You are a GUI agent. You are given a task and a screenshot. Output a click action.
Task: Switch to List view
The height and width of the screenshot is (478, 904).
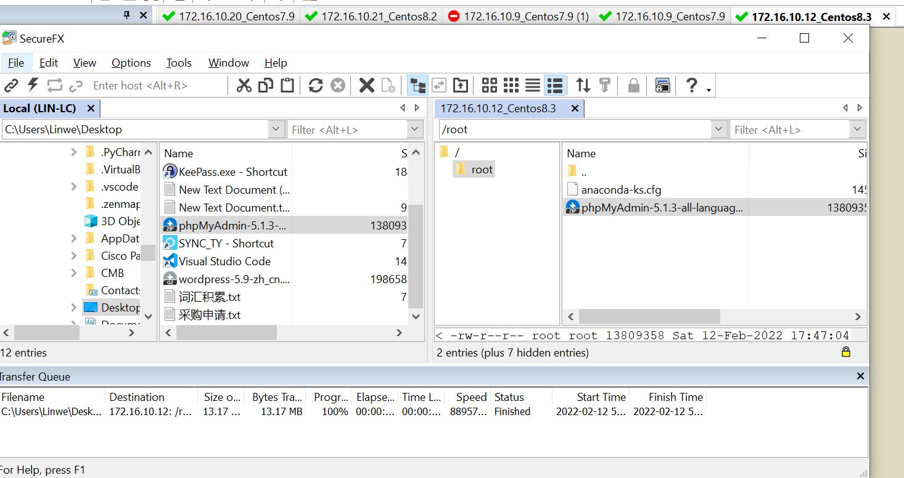click(533, 85)
